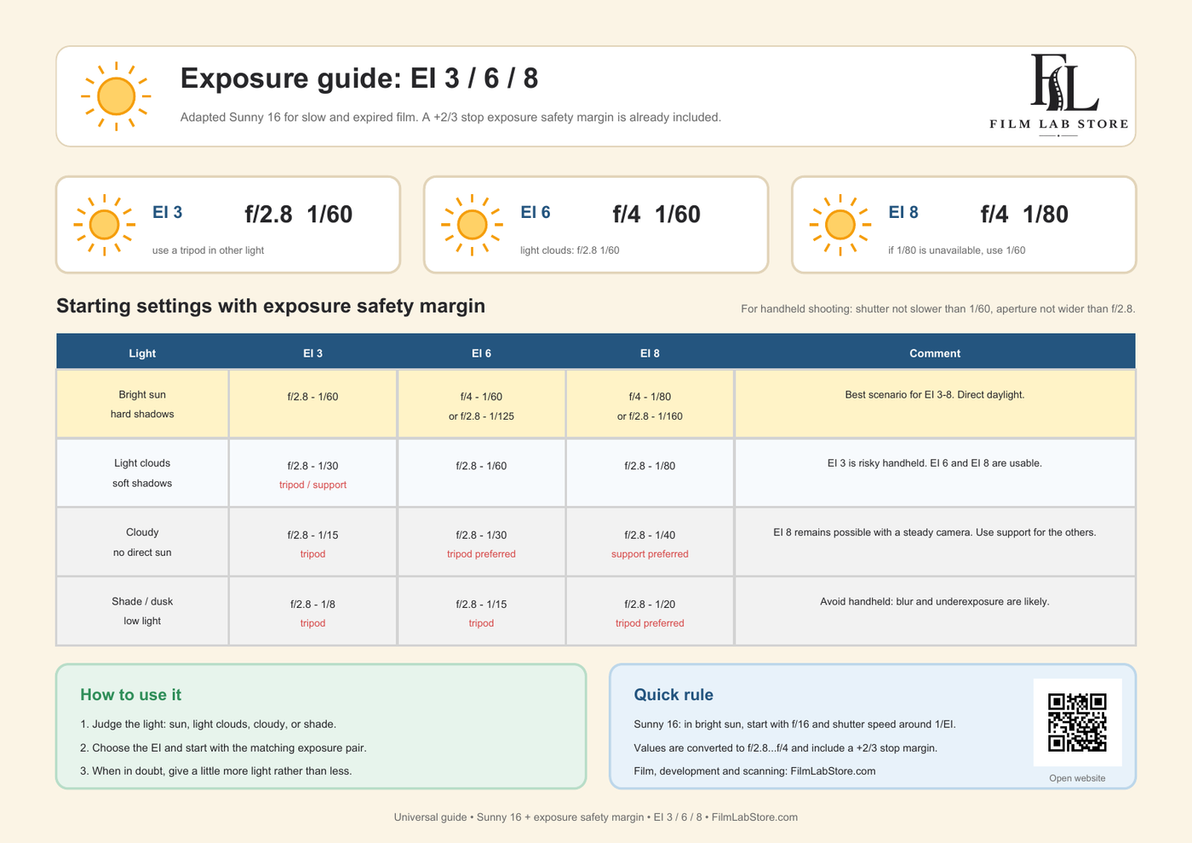
Task: Click the Film Lab Store logo
Action: 1059,95
